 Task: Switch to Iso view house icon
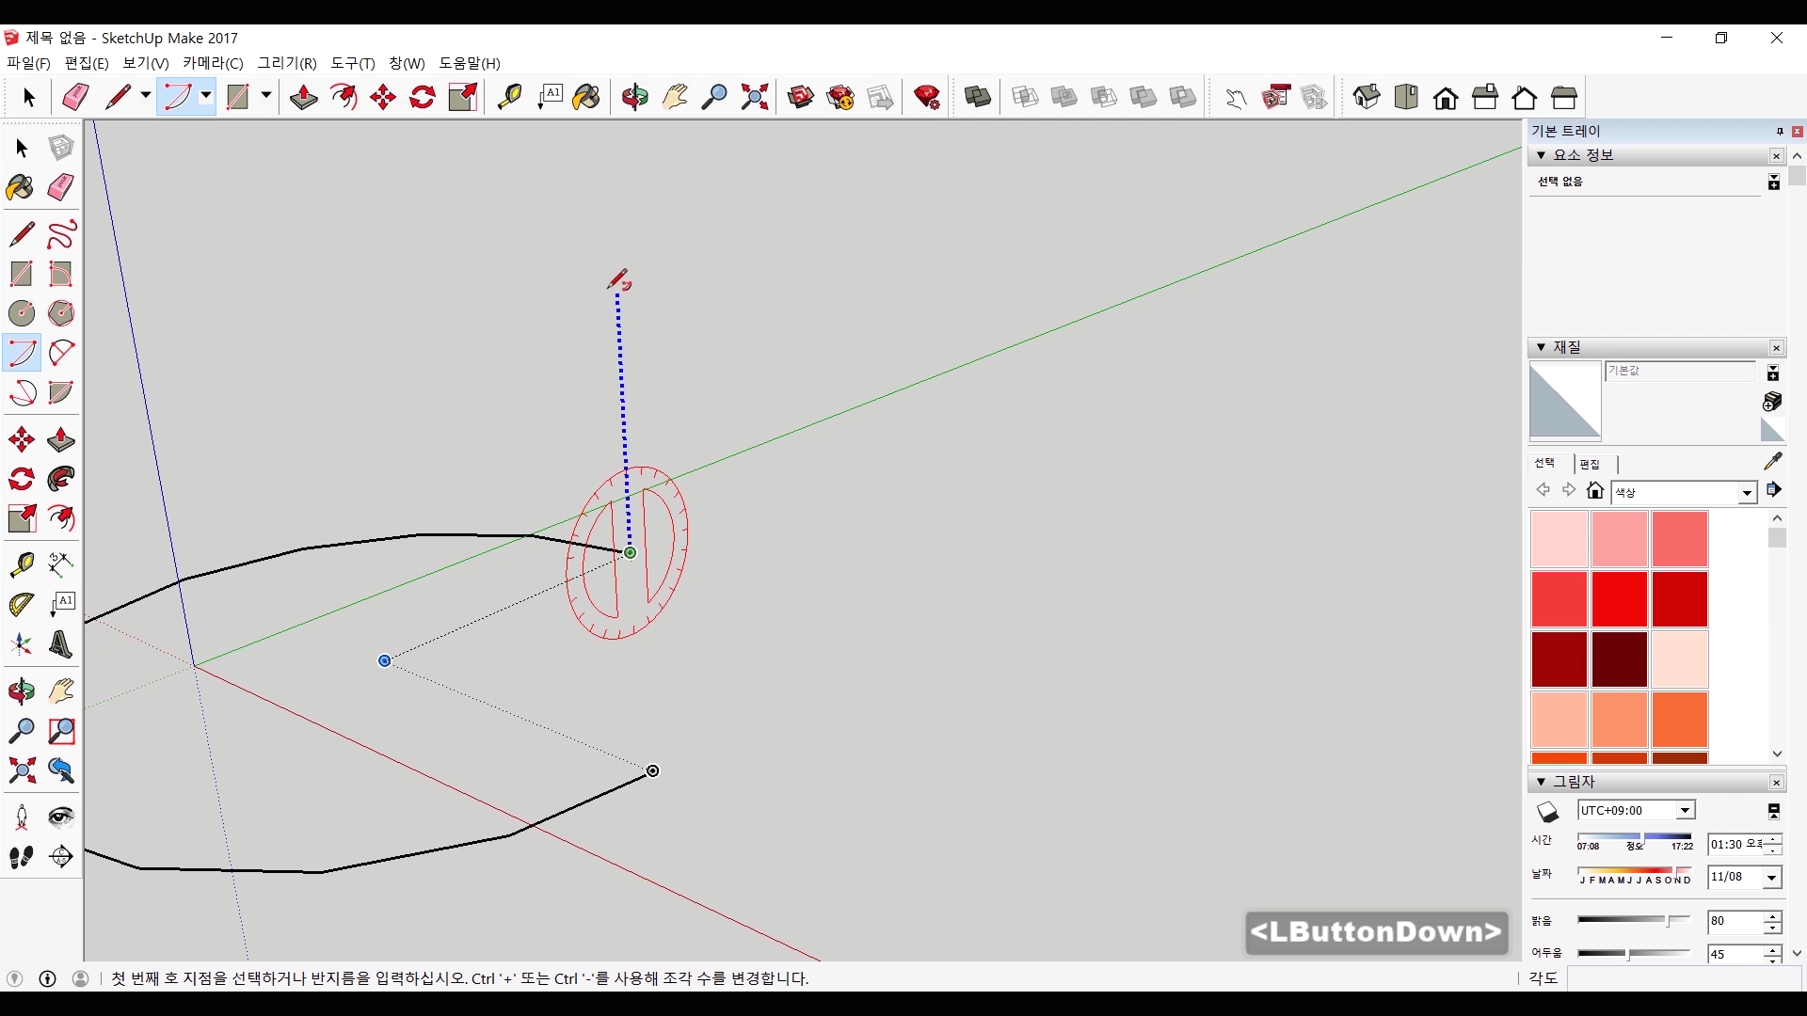point(1367,97)
